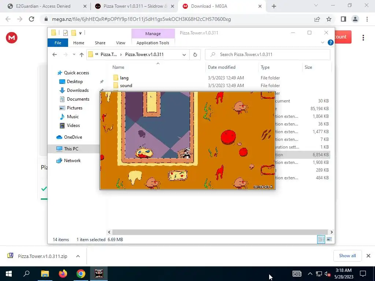The width and height of the screenshot is (375, 281).
Task: Open recent locations dropdown arrow
Action: 74,55
